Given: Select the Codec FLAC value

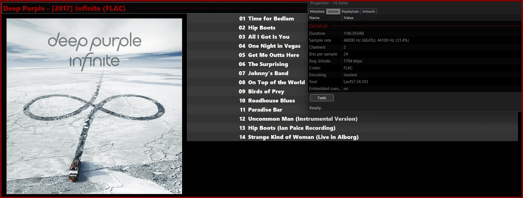Looking at the screenshot, I should coord(348,68).
